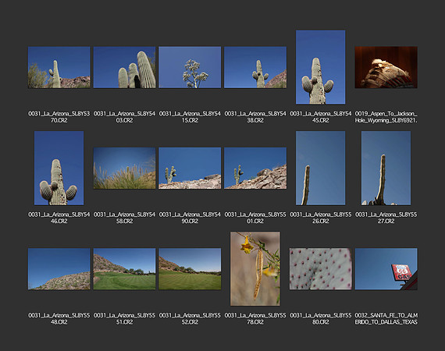Select the vertical saguaro thumbnail 5L8Y5446.CR2
This screenshot has width=445, height=351.
click(x=59, y=168)
